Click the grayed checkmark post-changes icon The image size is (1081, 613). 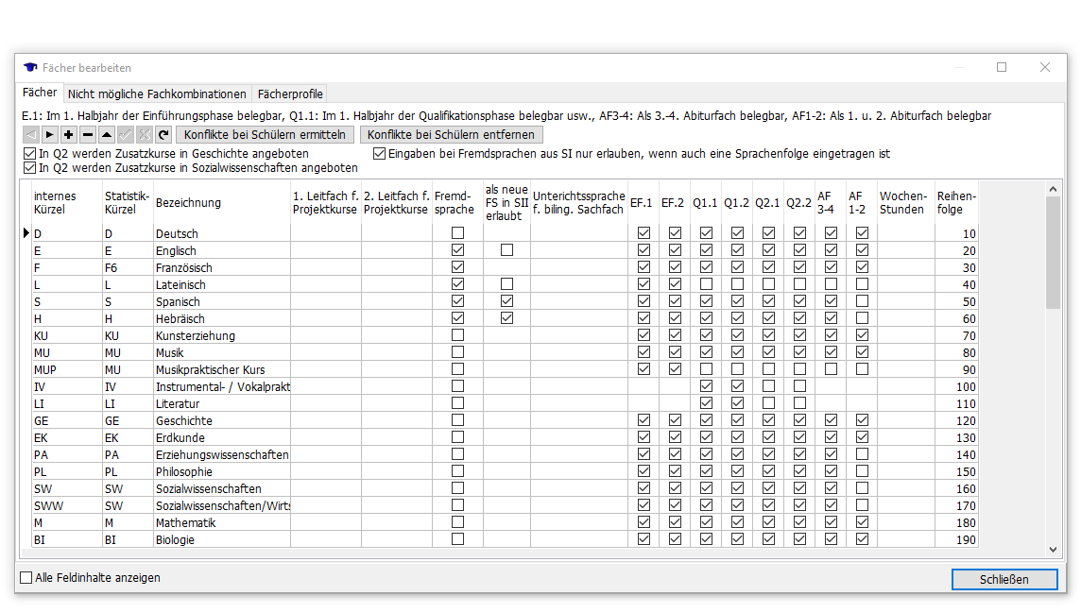tap(126, 134)
